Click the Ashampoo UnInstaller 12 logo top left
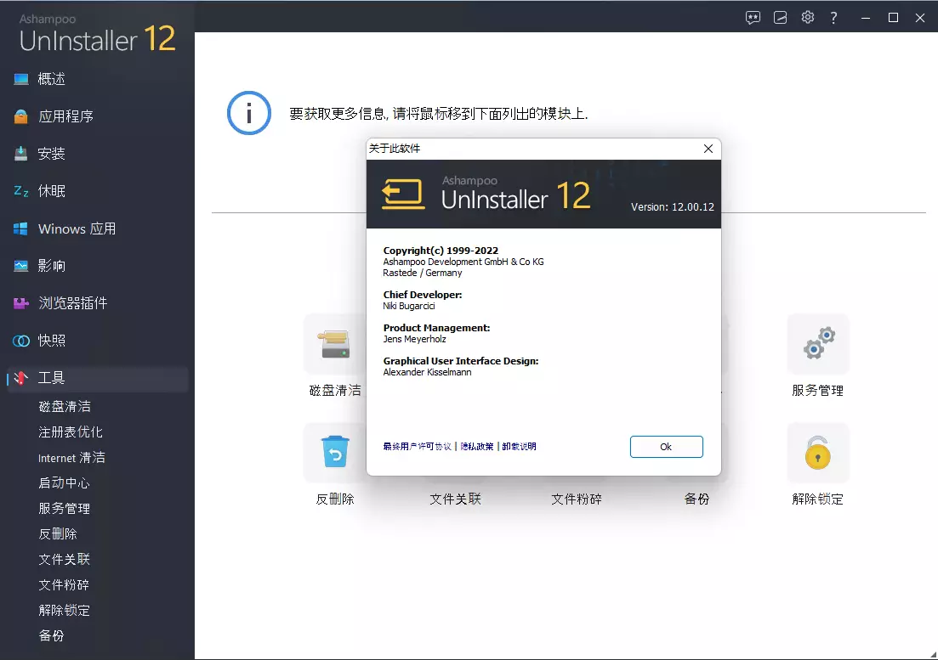Image resolution: width=938 pixels, height=660 pixels. 97,33
